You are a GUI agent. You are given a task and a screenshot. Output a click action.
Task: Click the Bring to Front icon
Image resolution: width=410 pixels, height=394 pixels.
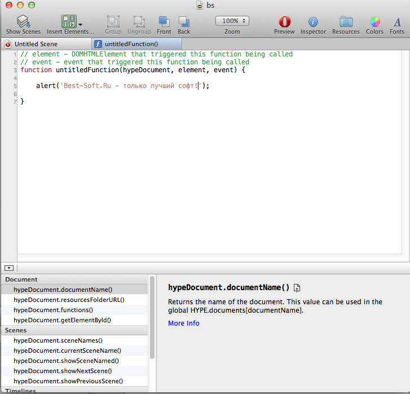(164, 22)
